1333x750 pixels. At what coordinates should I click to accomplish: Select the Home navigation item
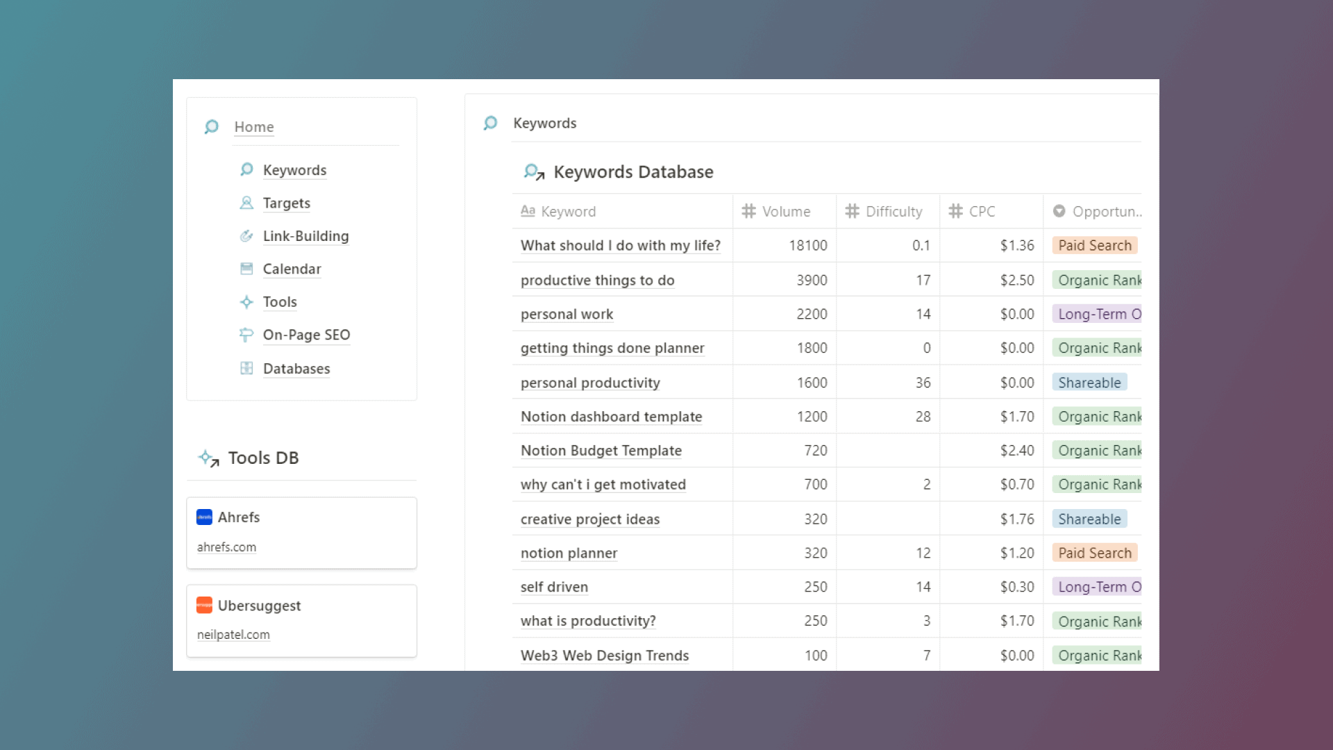(x=253, y=126)
